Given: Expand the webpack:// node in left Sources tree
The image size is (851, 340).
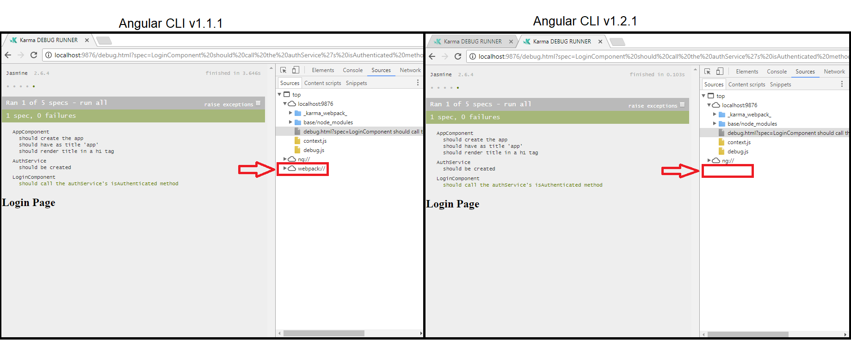Looking at the screenshot, I should coord(285,168).
